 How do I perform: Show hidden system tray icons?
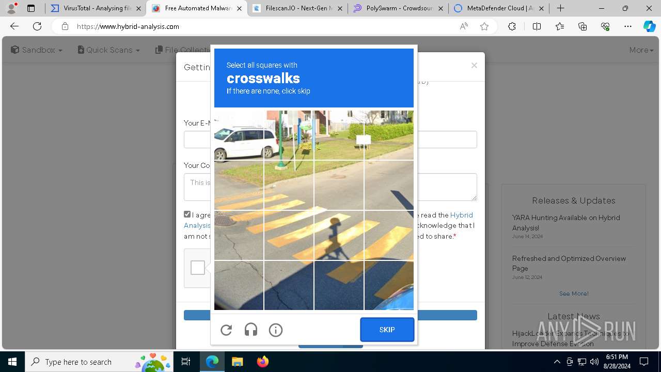(557, 362)
